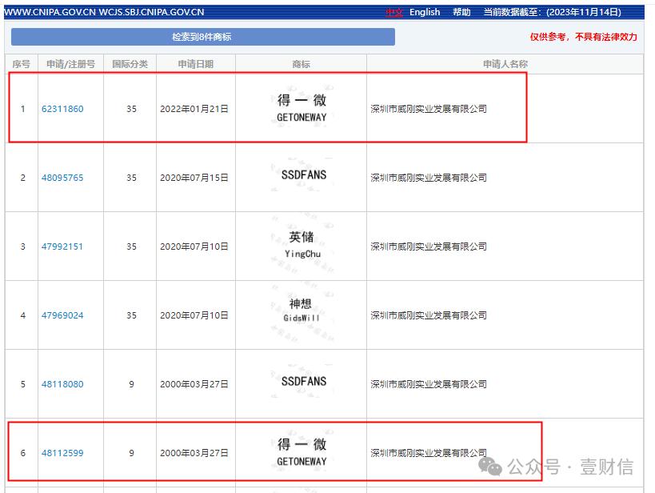Click date 2020年07月10日 in row 3

(194, 246)
